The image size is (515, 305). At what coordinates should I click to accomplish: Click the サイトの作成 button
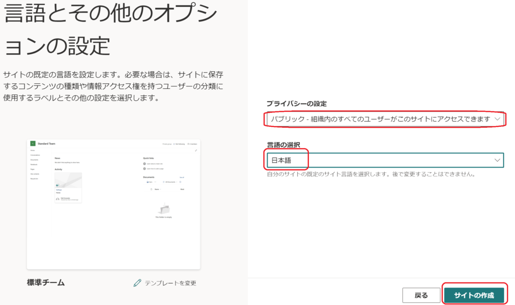point(474,295)
